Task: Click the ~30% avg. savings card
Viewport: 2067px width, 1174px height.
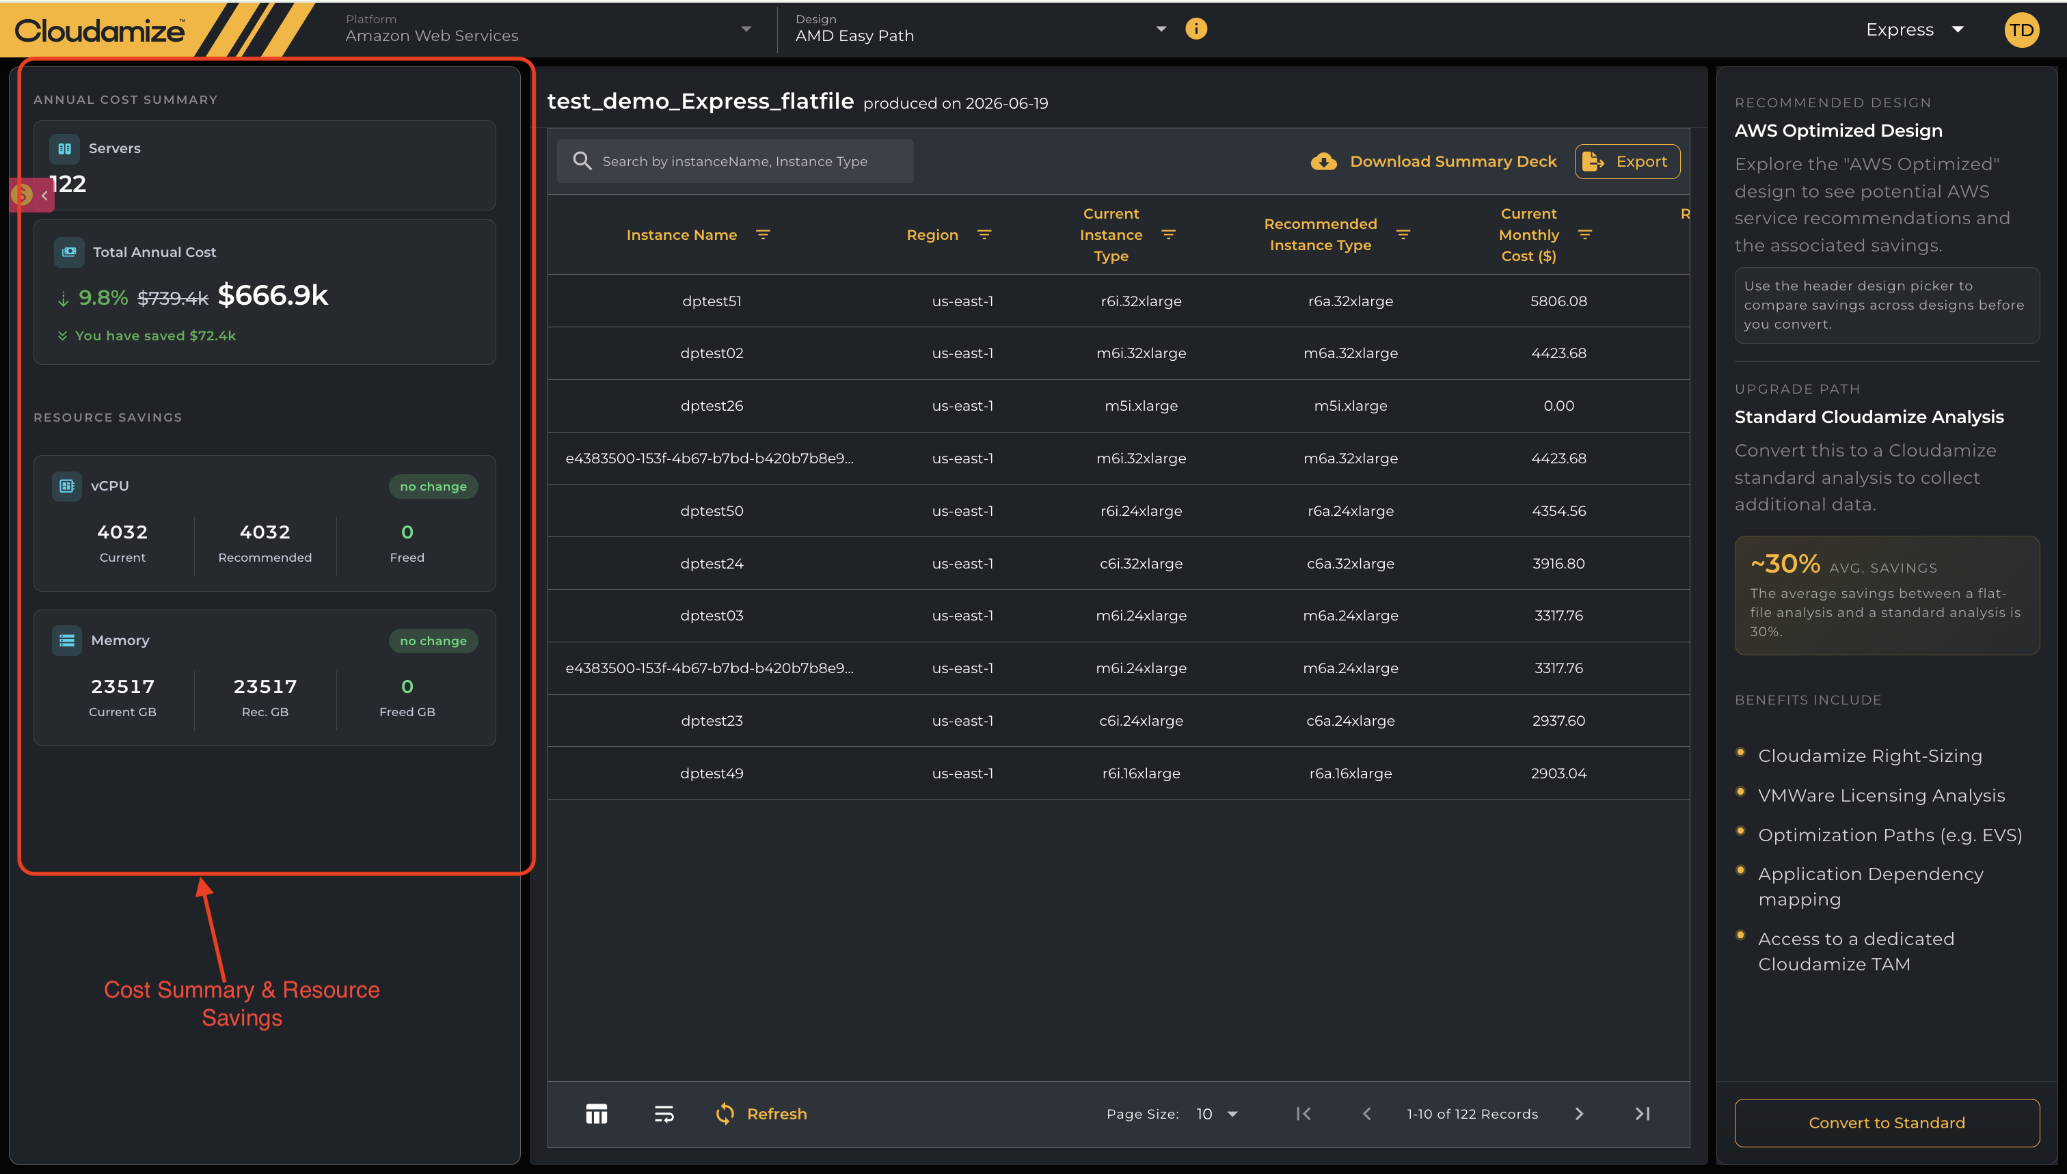Action: click(x=1887, y=595)
